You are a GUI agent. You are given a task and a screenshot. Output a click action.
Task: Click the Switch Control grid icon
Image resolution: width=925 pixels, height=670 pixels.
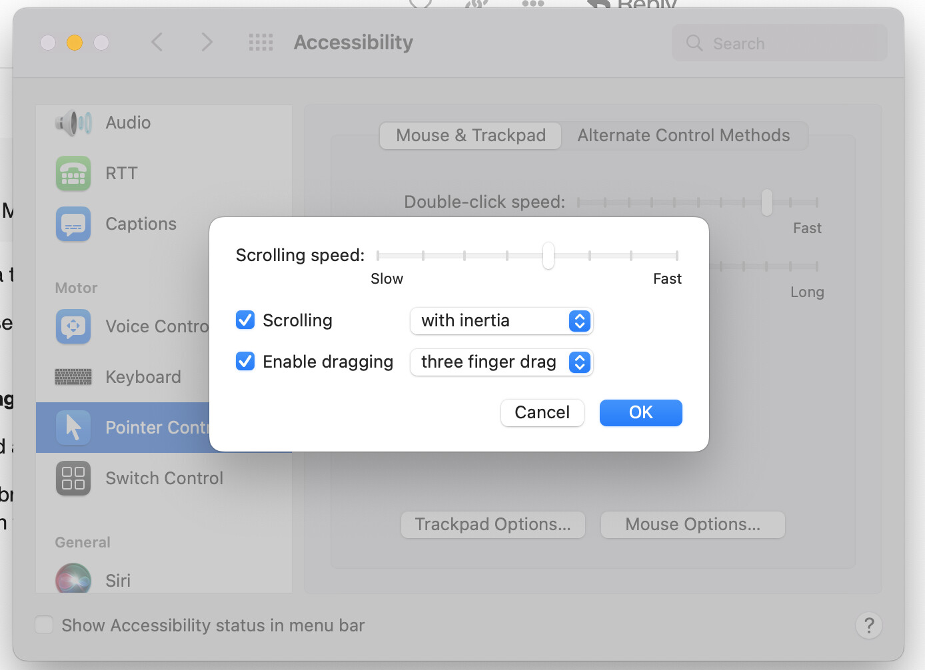[73, 478]
